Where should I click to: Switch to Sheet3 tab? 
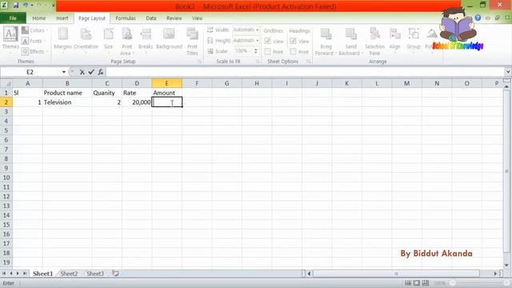point(95,274)
